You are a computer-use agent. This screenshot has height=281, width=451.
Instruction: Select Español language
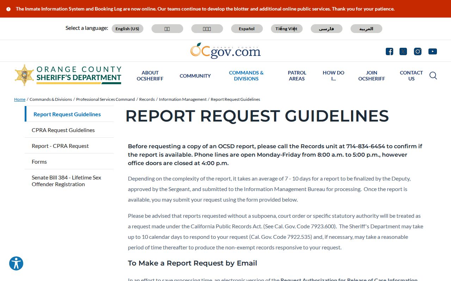coord(247,29)
